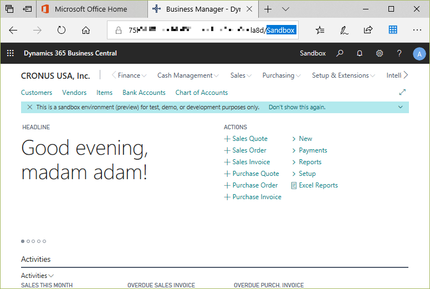The width and height of the screenshot is (430, 289).
Task: Expand the Reports actions group
Action: (306, 162)
